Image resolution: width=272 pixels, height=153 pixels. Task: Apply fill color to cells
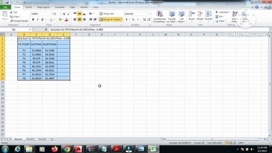click(x=60, y=20)
